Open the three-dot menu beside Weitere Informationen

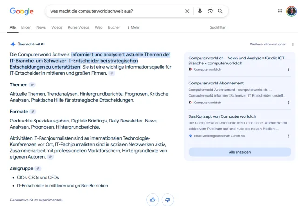(x=293, y=44)
